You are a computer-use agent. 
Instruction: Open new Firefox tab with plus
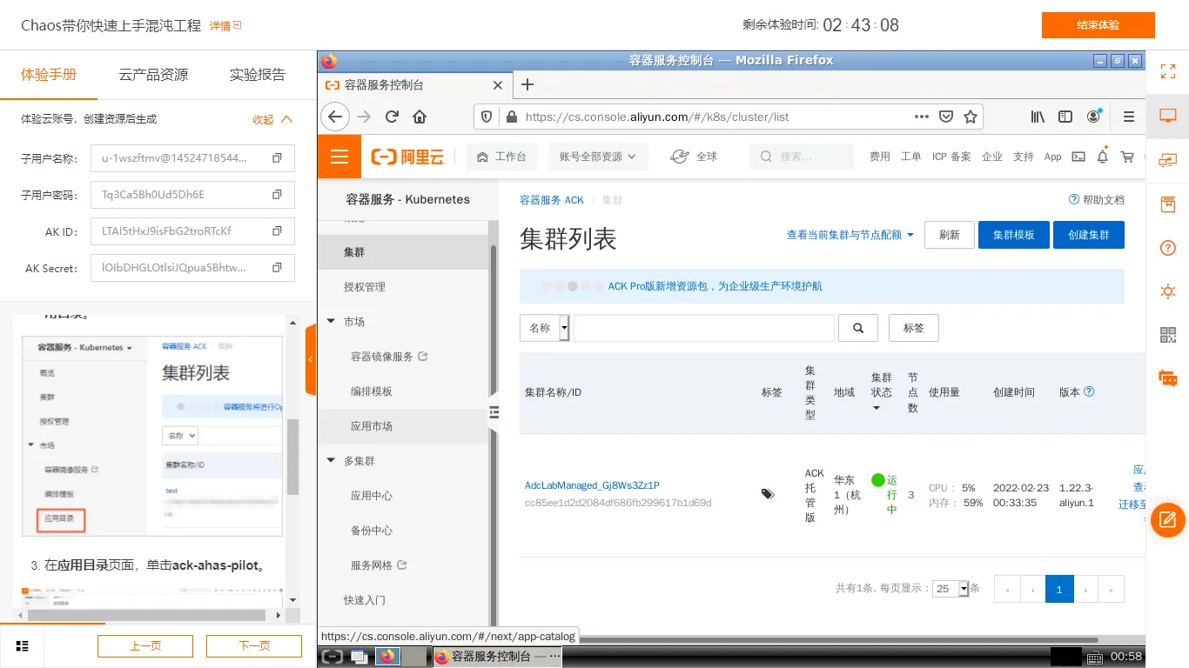click(527, 84)
